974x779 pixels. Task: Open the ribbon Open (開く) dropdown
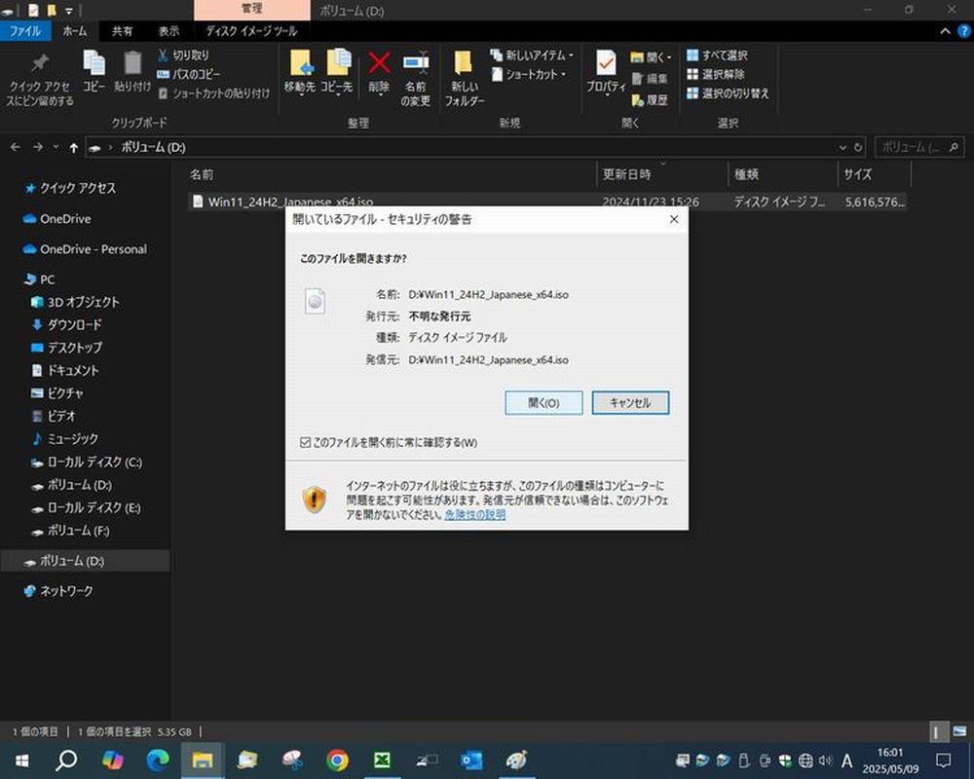pos(651,57)
